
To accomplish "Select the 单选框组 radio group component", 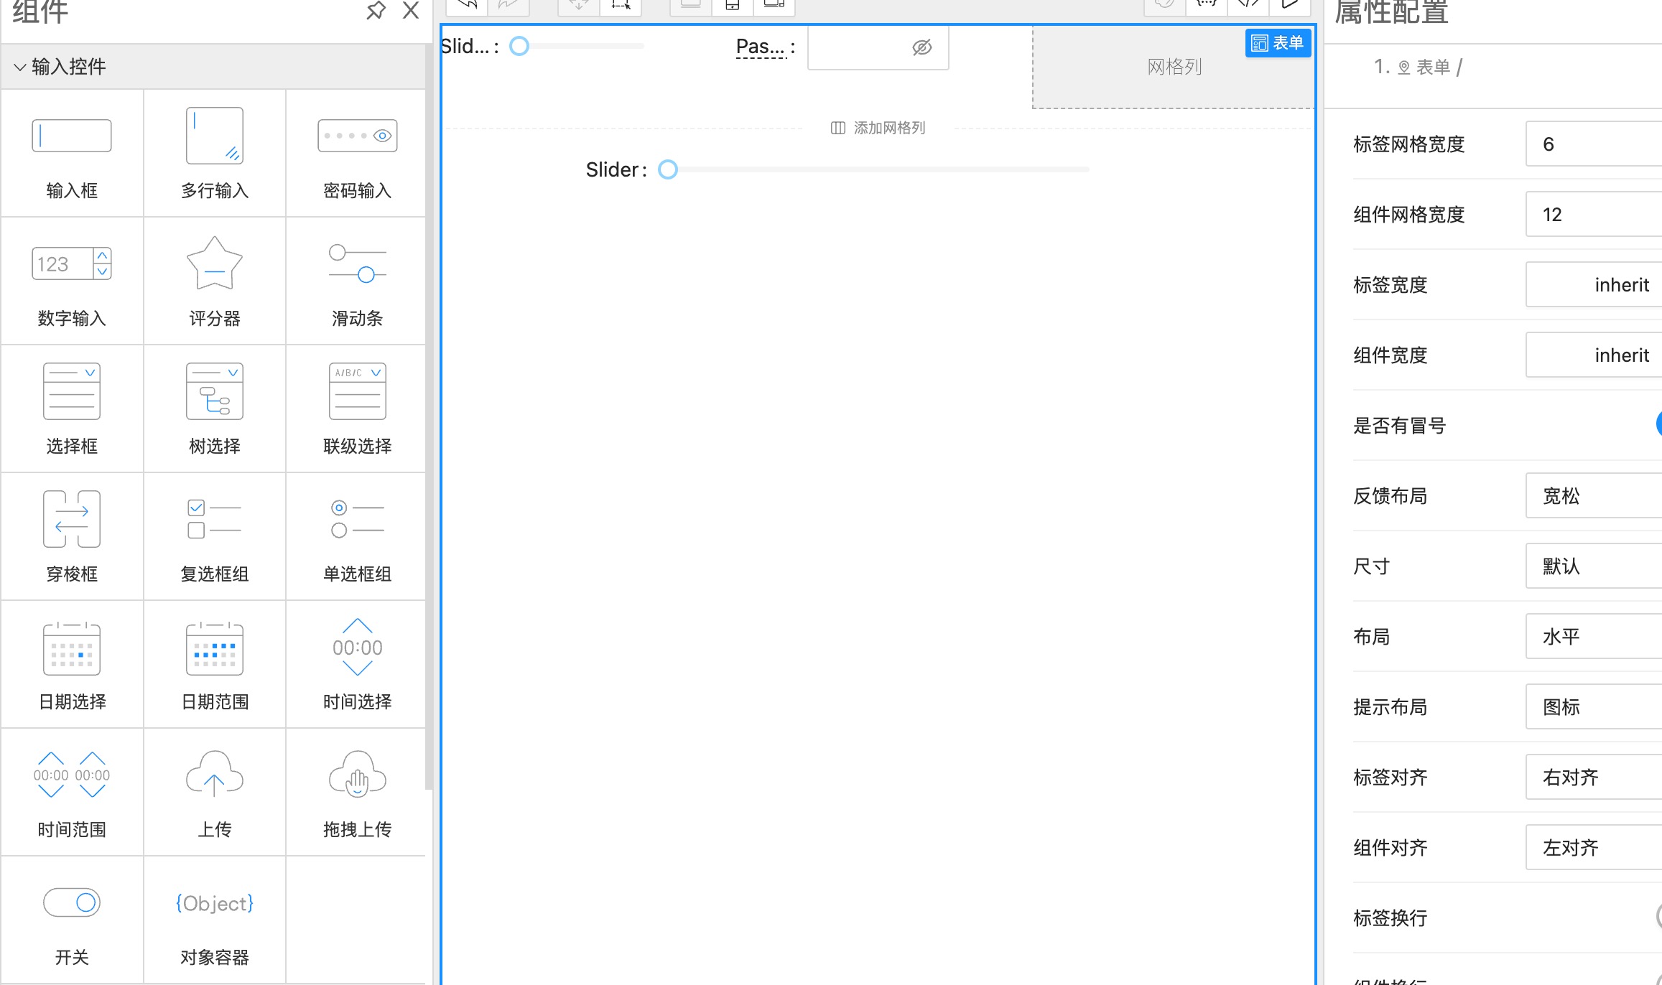I will [x=357, y=536].
